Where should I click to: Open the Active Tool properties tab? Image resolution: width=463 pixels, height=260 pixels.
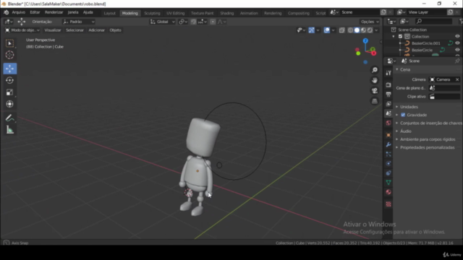click(x=388, y=73)
